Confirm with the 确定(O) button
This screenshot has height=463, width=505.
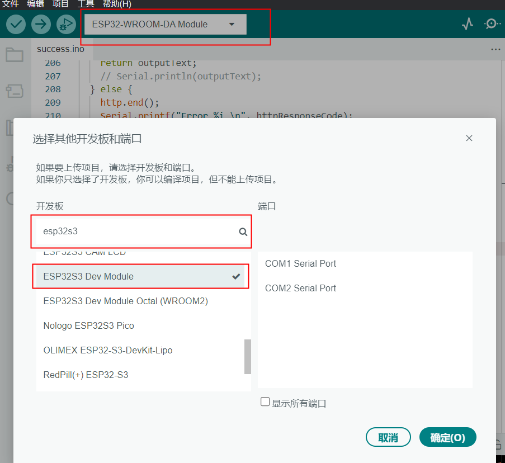(x=447, y=437)
